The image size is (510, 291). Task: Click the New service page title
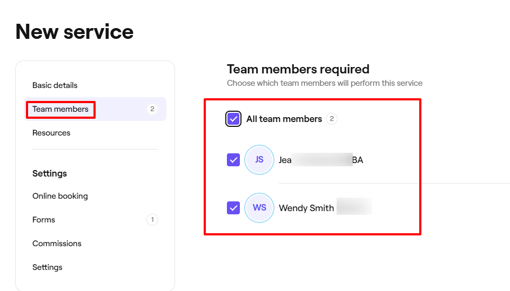[x=75, y=32]
